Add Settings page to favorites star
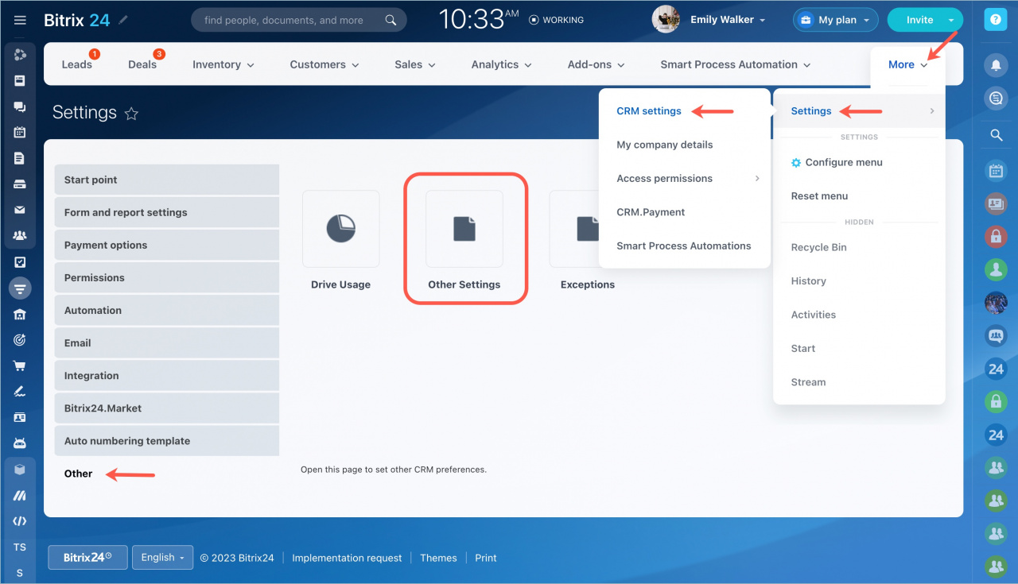The image size is (1018, 584). click(x=131, y=114)
